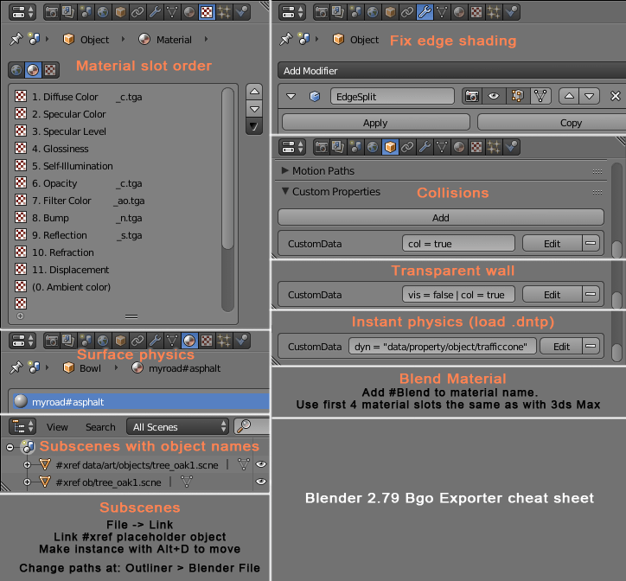This screenshot has height=581, width=626.
Task: Open Outliner editor type selector
Action: point(22,426)
